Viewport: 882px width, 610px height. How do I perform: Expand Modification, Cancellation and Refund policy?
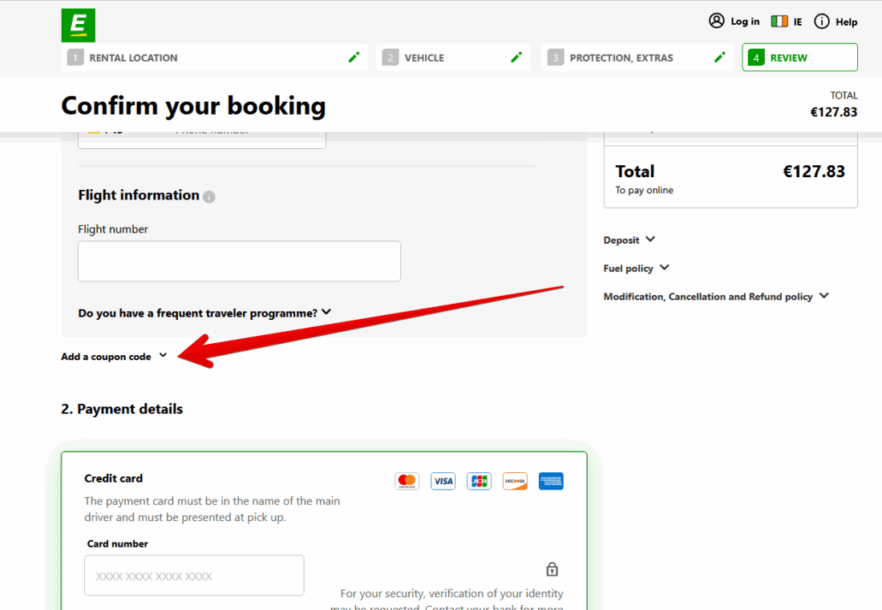click(x=716, y=297)
